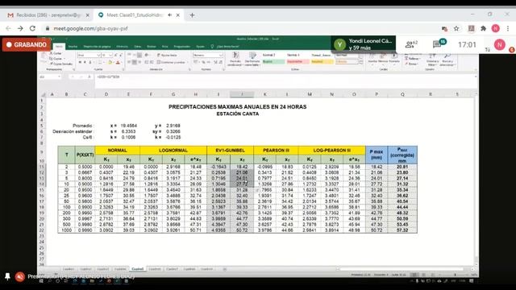Viewport: 516px width, 290px height.
Task: Click the camera permission icon in address bar
Action: (x=444, y=29)
